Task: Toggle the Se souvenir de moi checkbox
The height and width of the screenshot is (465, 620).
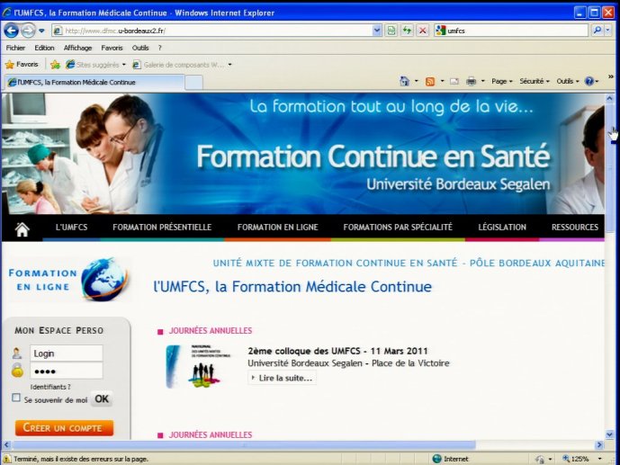Action: (16, 398)
